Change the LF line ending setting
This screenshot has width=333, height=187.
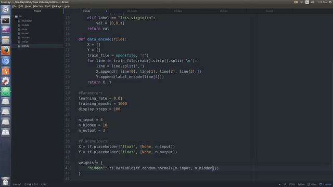click(x=285, y=184)
